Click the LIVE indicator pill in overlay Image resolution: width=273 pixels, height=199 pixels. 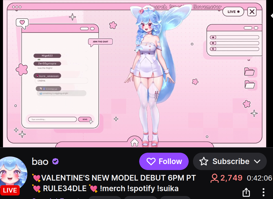pyautogui.click(x=233, y=12)
